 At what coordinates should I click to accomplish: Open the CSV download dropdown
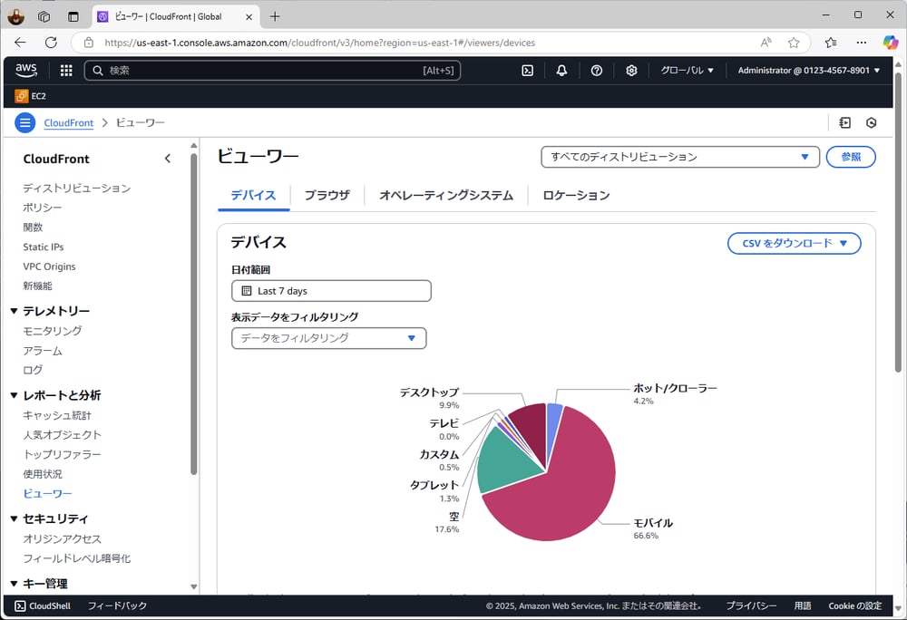[x=795, y=243]
